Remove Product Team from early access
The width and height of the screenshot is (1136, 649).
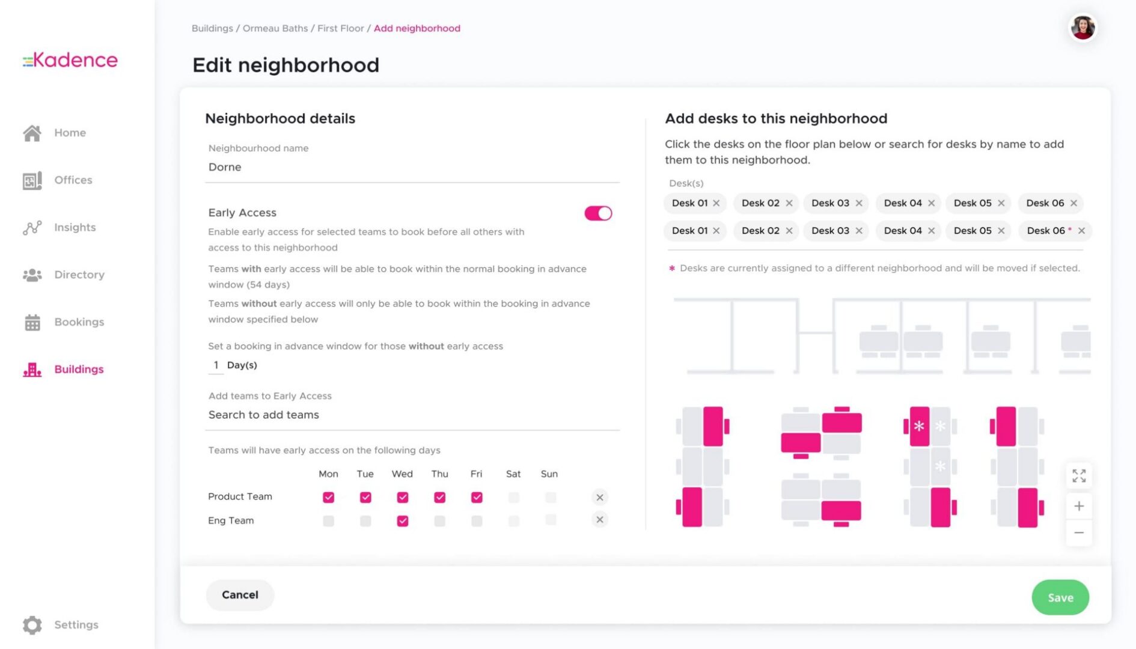click(x=599, y=497)
